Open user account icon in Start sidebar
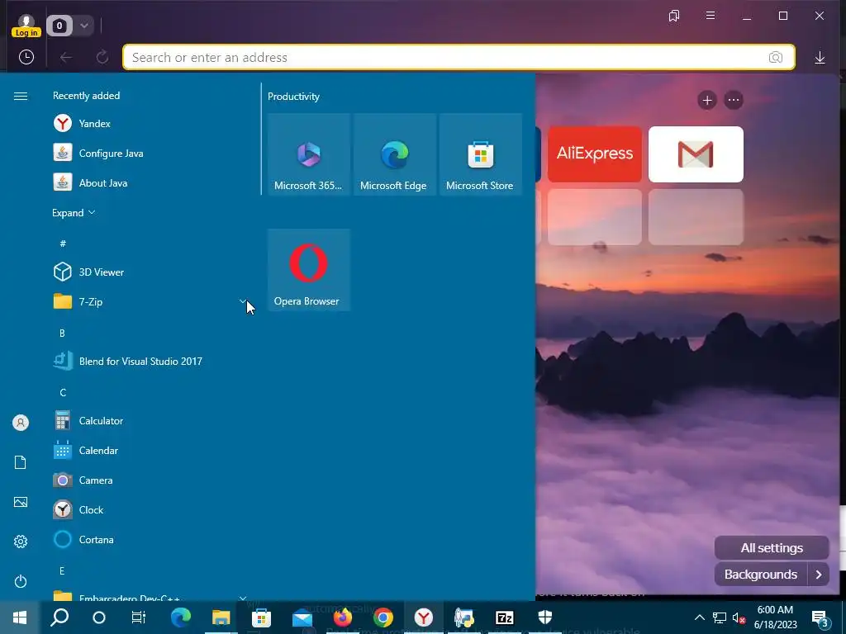 (x=21, y=423)
